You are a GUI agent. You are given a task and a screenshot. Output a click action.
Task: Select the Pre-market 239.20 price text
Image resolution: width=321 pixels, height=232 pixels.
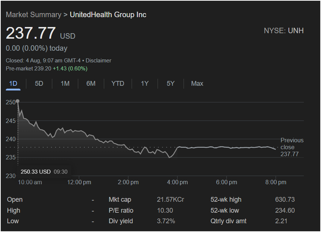pos(29,69)
